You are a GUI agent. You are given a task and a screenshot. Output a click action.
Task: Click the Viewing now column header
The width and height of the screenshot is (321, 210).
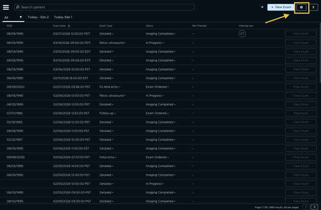coord(246,26)
